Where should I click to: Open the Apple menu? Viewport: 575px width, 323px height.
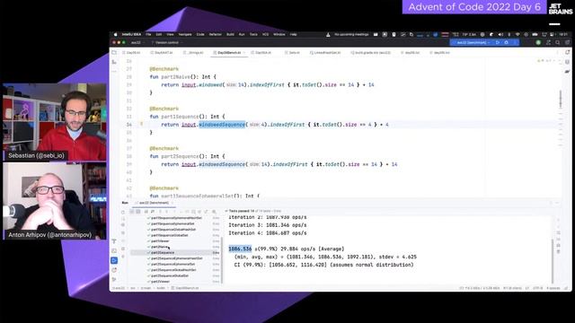115,34
